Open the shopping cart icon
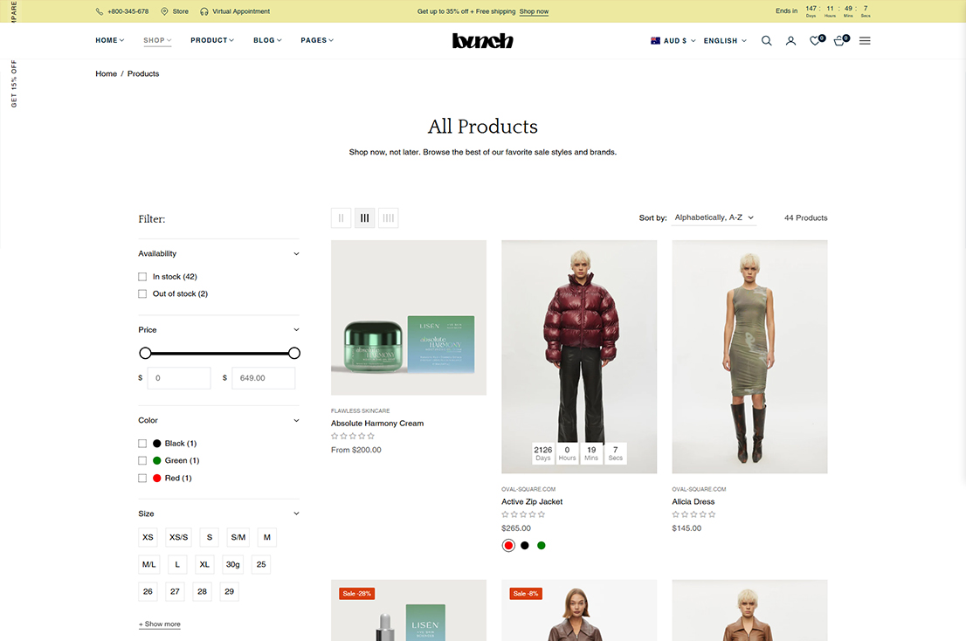966x641 pixels. (839, 41)
